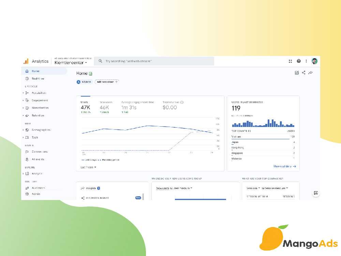The width and height of the screenshot is (341, 256).
Task: Click the Singapore row in top countries
Action: pos(263,153)
